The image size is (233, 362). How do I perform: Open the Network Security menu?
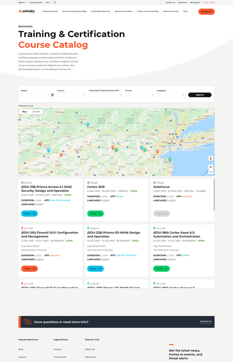50,11
